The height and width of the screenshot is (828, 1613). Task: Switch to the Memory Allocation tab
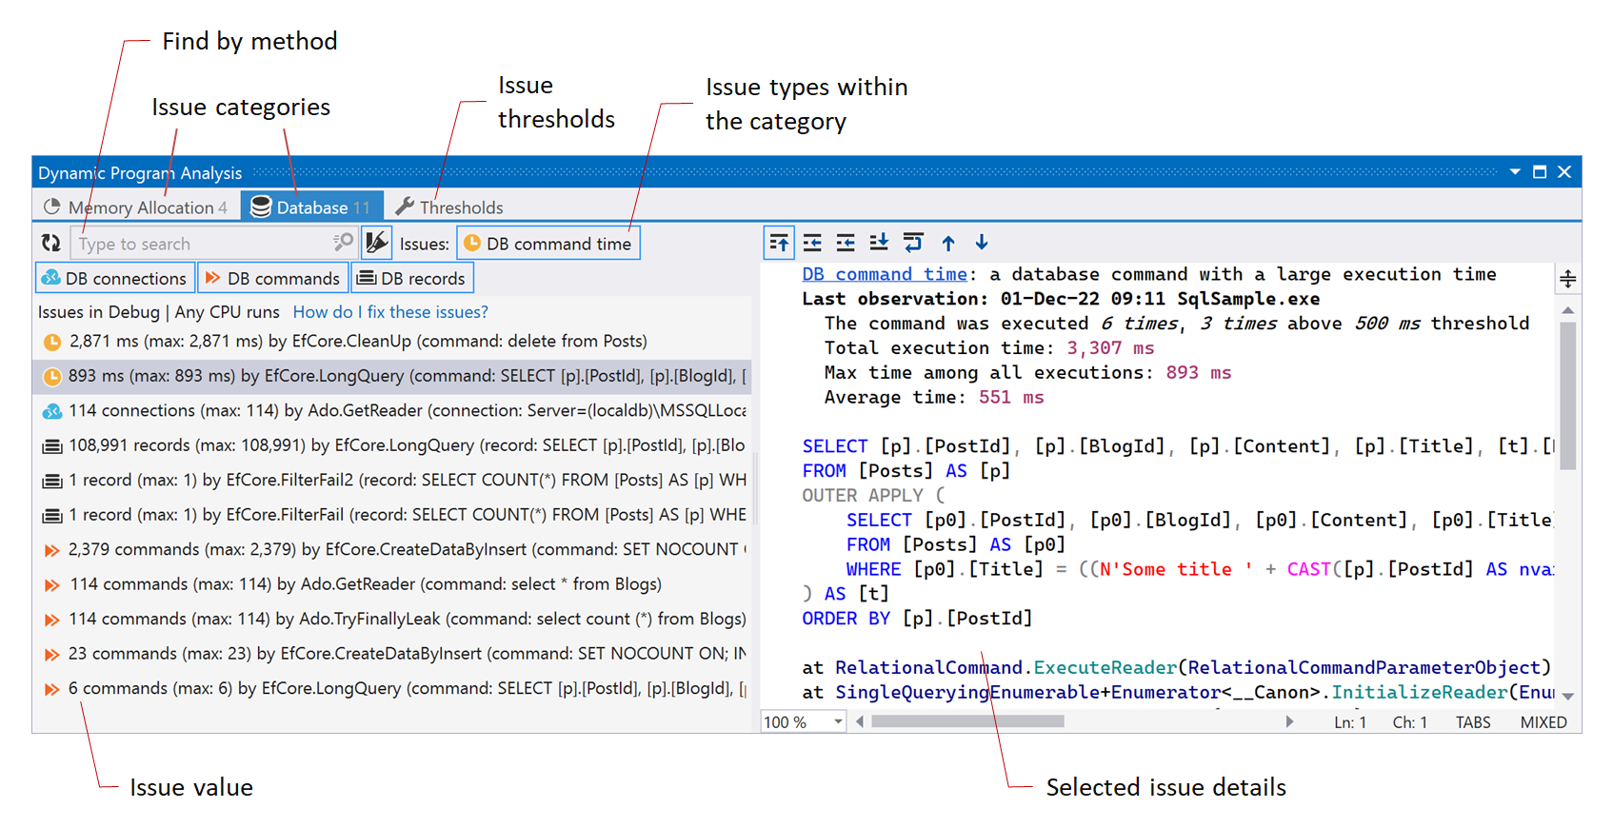coord(136,207)
